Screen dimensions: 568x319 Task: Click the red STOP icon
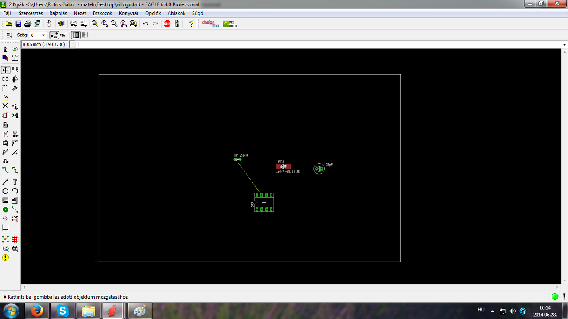point(167,24)
